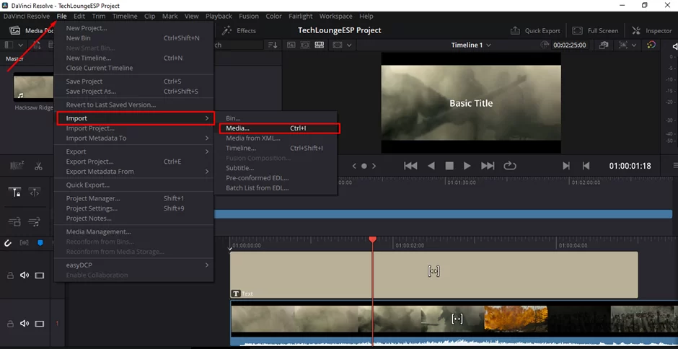Toggle video track sync lock icon
Screen dimensions: 678x349
click(14, 222)
